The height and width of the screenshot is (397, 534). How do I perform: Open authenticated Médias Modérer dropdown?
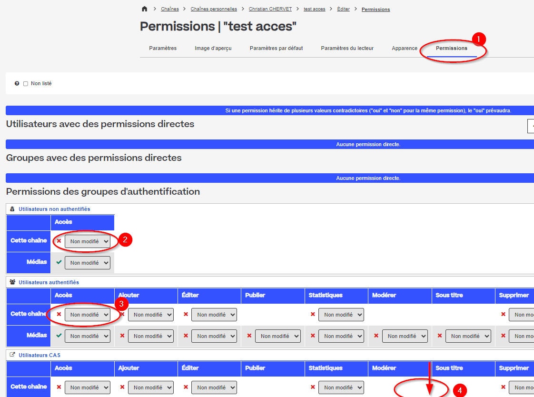click(x=405, y=336)
